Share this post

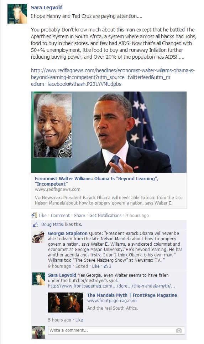tap(79, 215)
